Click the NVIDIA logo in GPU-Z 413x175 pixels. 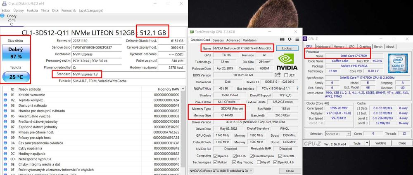pyautogui.click(x=287, y=62)
